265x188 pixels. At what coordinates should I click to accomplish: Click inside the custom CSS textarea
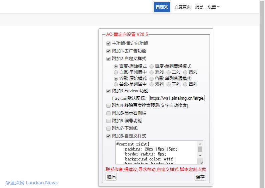(x=156, y=152)
